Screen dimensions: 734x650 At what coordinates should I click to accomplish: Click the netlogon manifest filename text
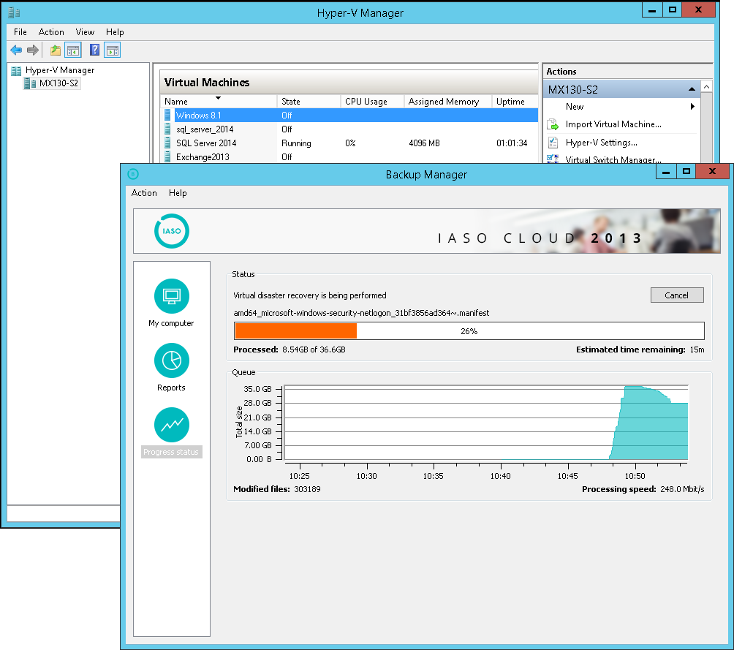[x=361, y=313]
